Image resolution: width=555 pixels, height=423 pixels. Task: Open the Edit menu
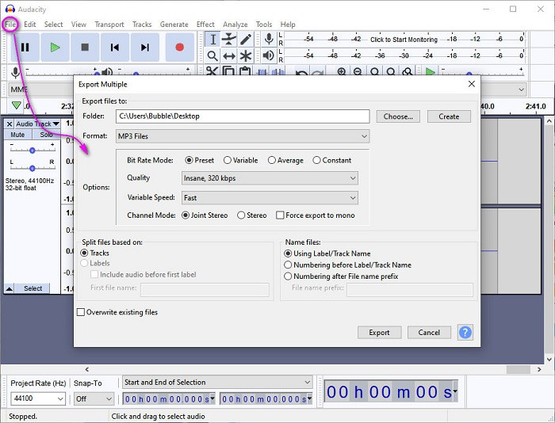click(x=30, y=25)
